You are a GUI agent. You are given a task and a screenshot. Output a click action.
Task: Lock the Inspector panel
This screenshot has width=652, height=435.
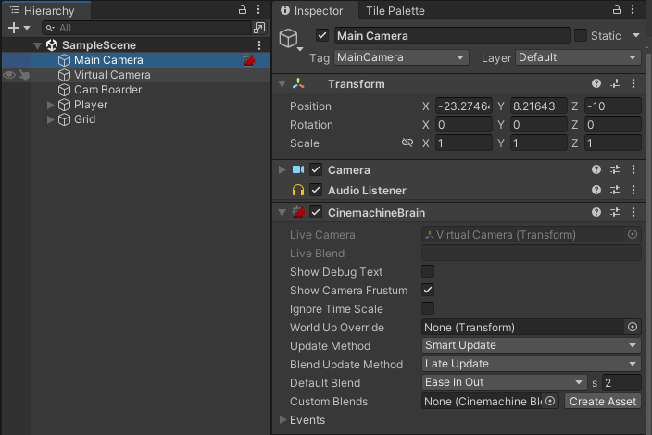617,9
